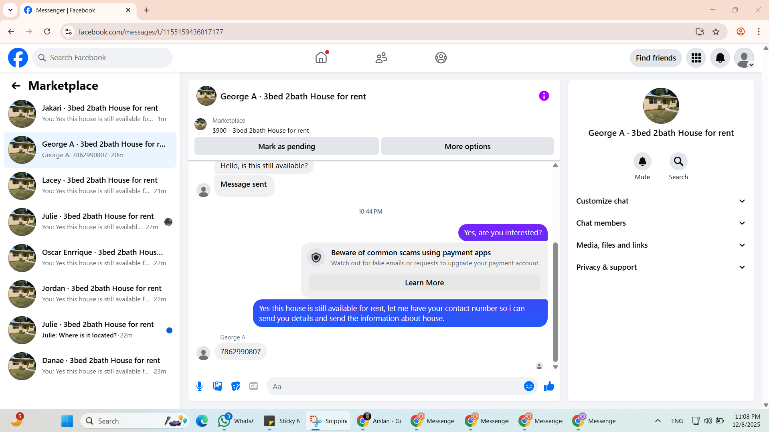Viewport: 769px width, 432px height.
Task: Open the notifications bell in Facebook header
Action: [x=720, y=58]
